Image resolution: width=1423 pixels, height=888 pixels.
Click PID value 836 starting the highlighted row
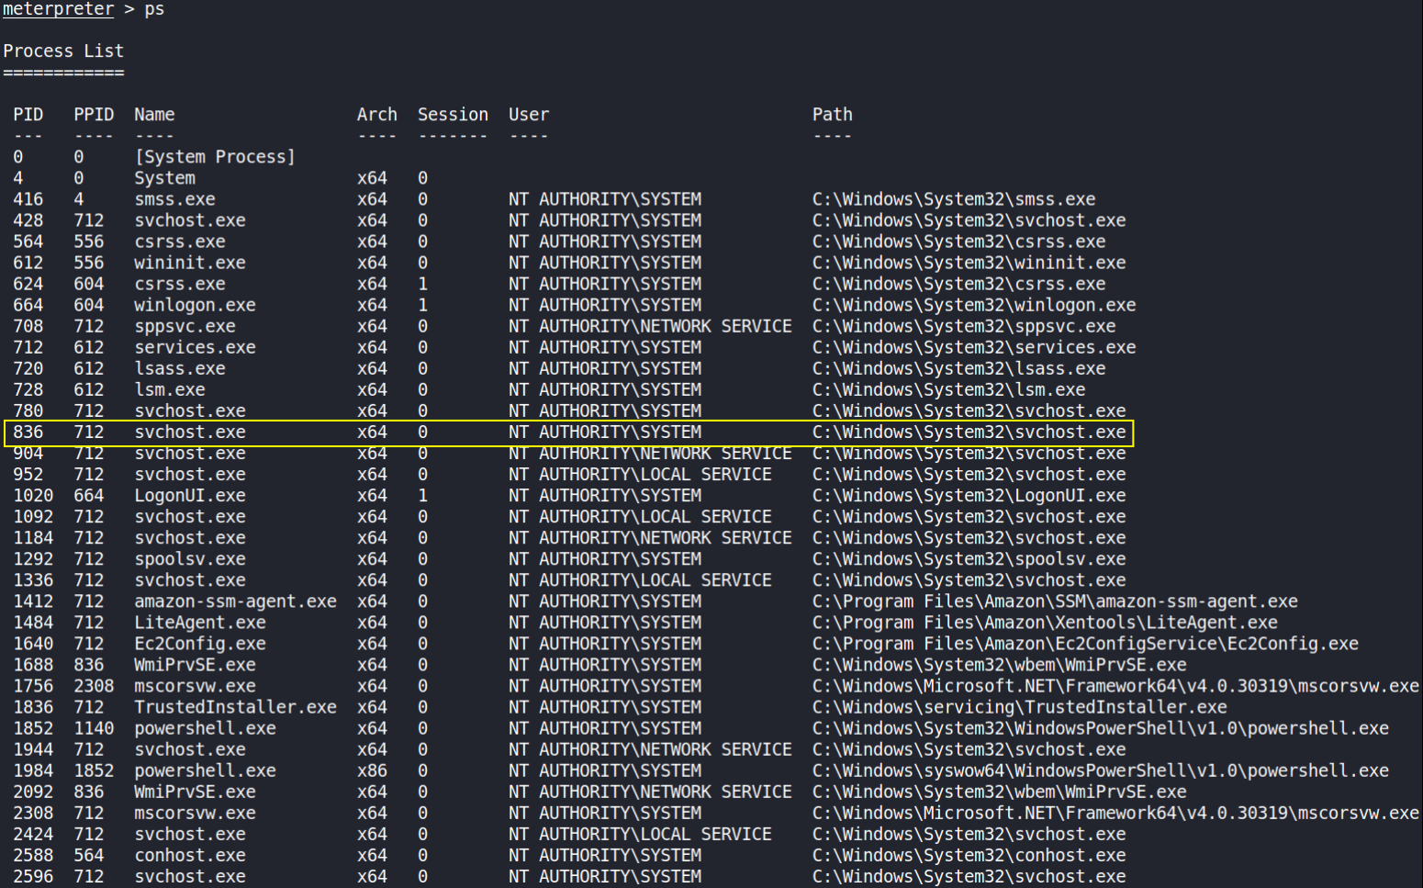click(28, 432)
